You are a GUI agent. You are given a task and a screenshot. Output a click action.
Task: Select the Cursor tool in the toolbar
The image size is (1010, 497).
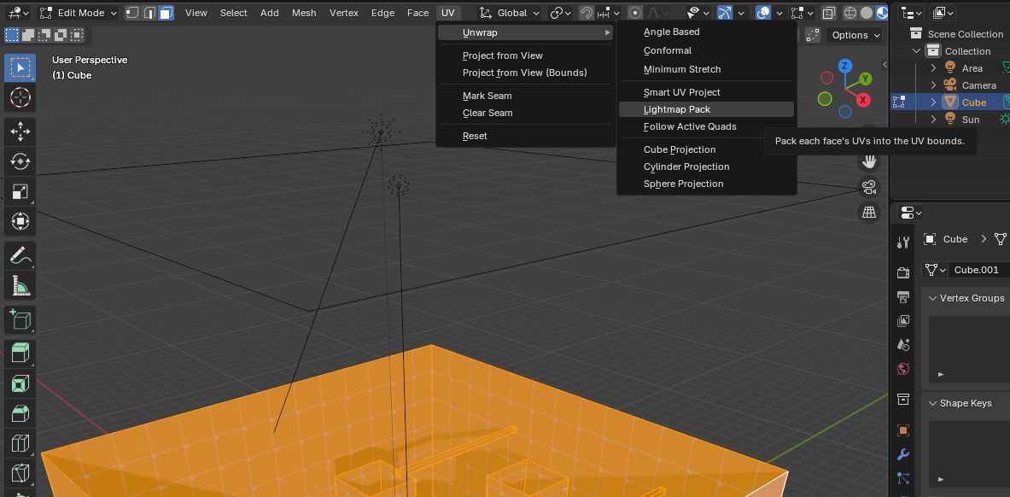click(x=20, y=97)
